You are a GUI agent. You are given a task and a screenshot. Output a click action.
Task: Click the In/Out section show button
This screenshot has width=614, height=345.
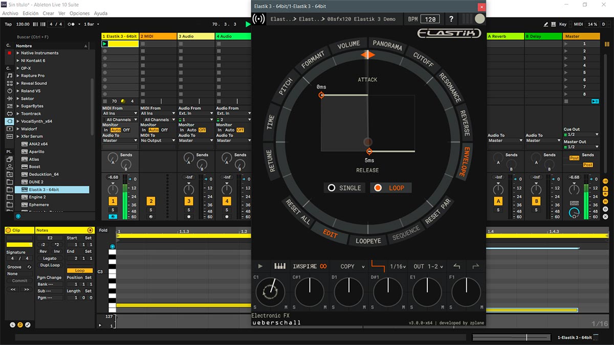[x=605, y=181]
